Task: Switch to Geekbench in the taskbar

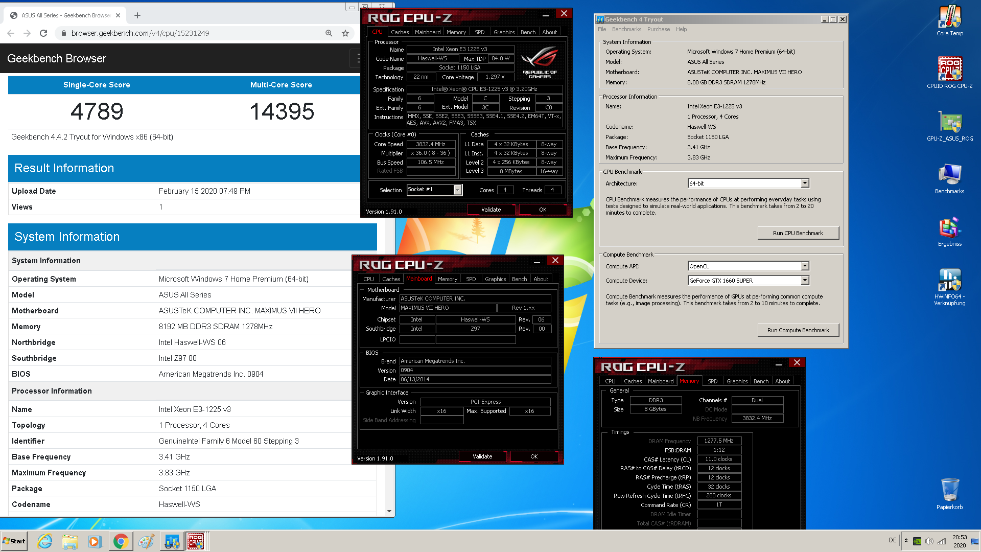Action: 172,541
